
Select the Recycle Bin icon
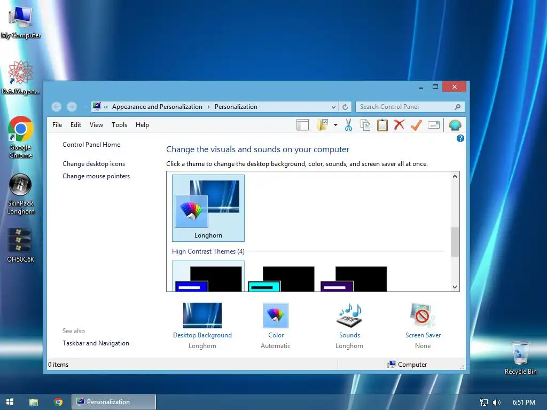pyautogui.click(x=520, y=358)
